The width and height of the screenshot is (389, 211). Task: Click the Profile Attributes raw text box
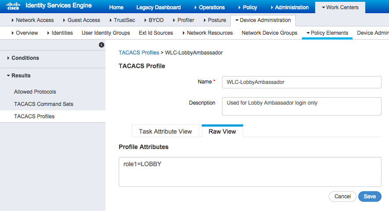click(x=250, y=172)
